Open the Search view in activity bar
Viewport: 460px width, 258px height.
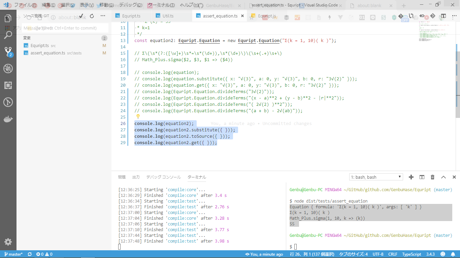coord(8,35)
